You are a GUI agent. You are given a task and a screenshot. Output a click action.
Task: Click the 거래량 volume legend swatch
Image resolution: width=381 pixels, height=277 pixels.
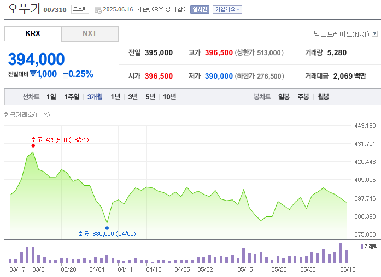click(x=362, y=246)
